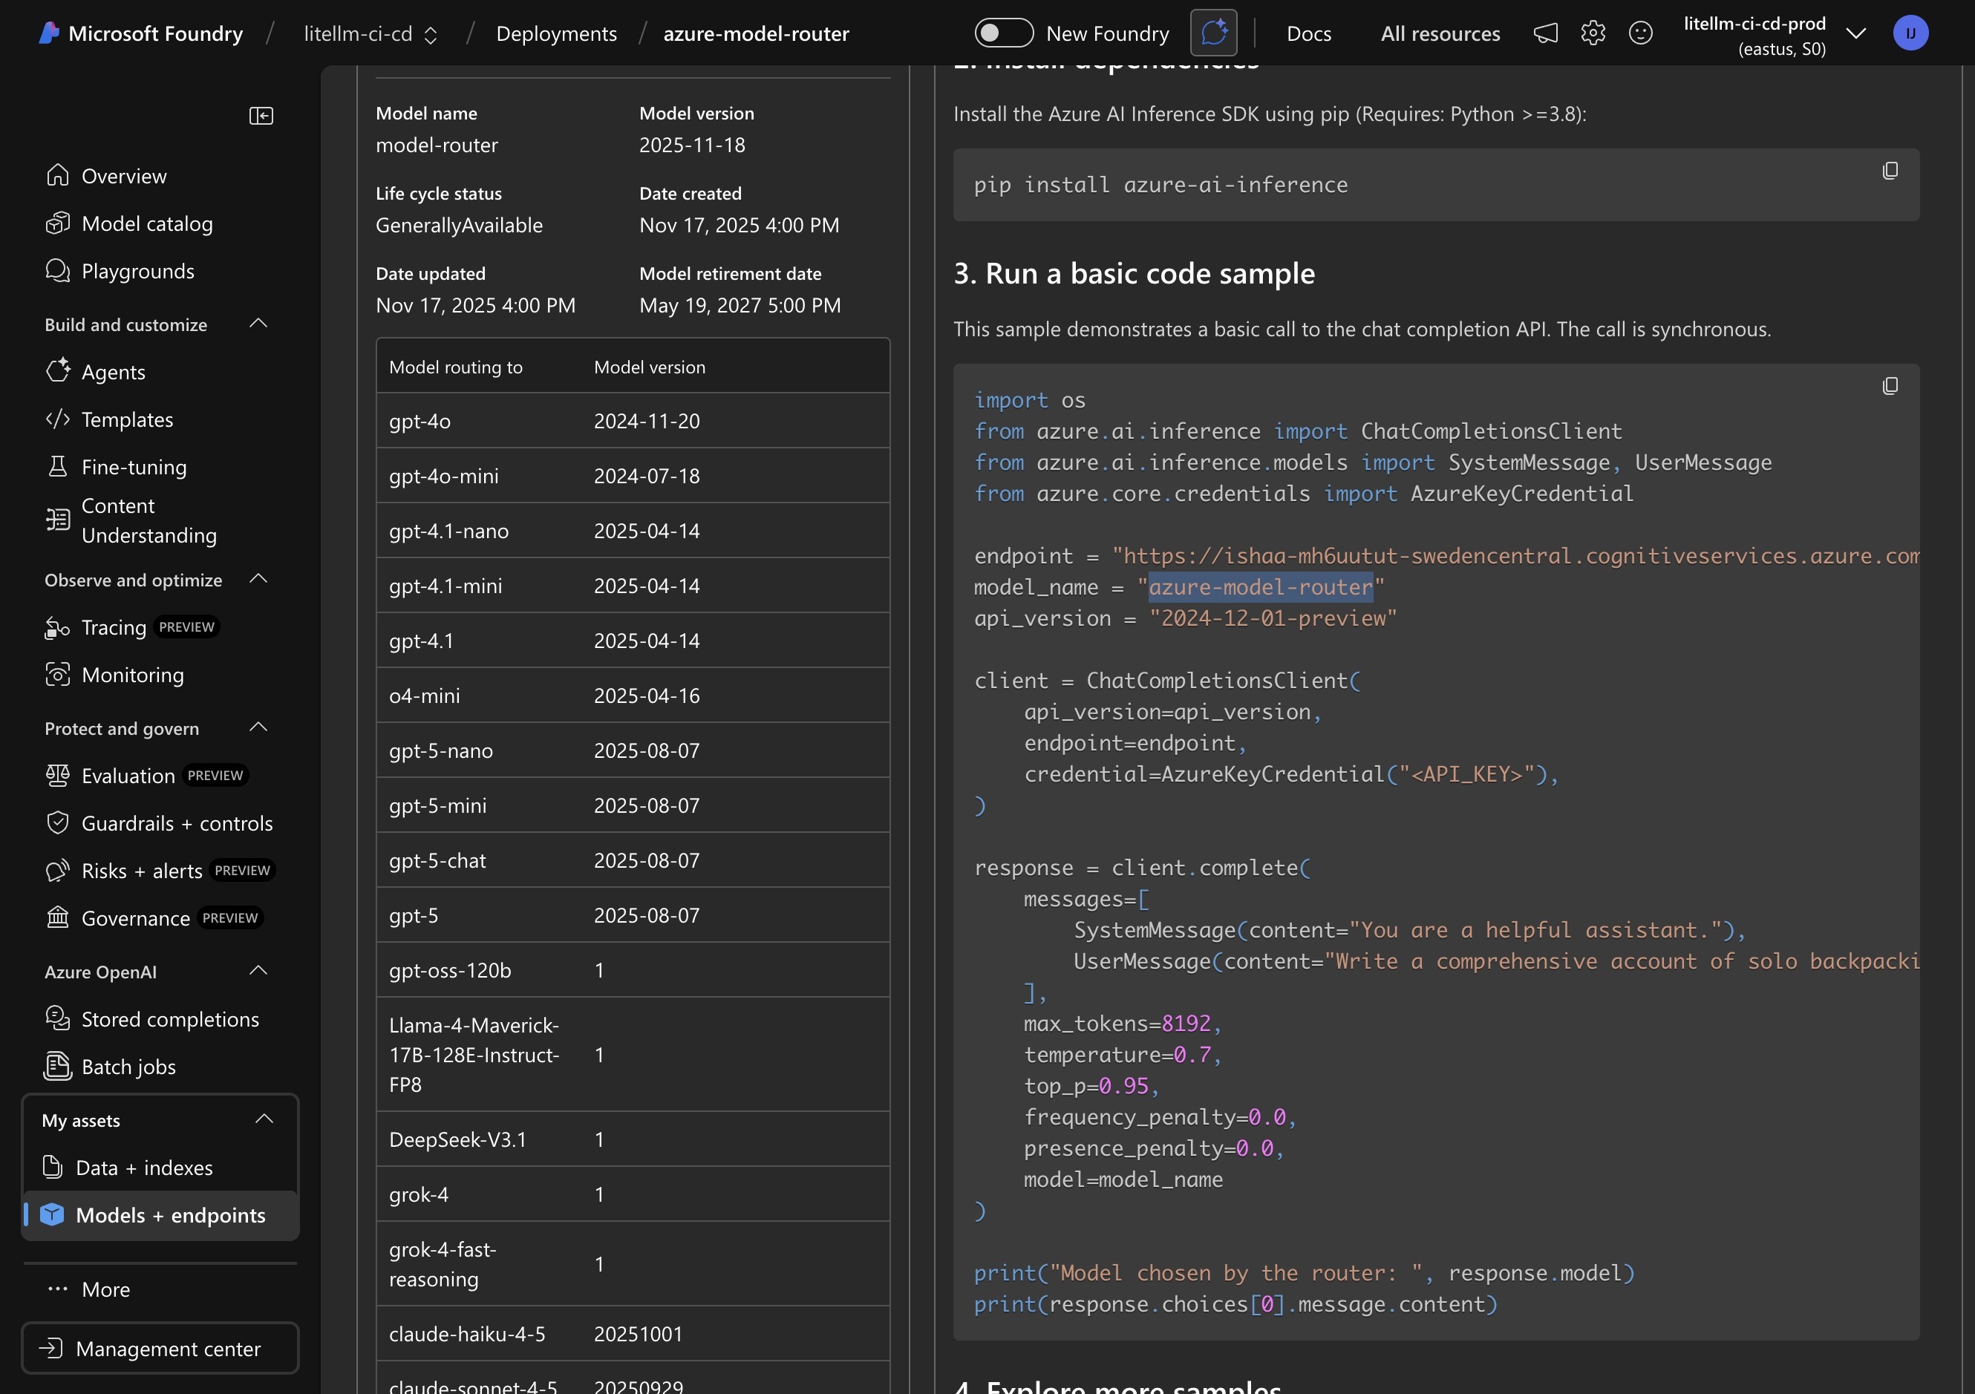Screen dimensions: 1975x1394
Task: Open the litellm-ci-cd project switcher
Action: click(370, 33)
